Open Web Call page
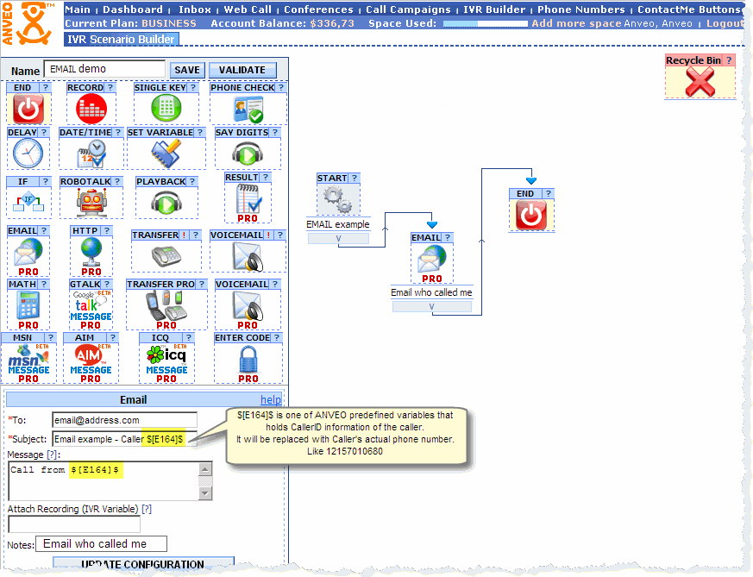Image resolution: width=753 pixels, height=577 pixels. [x=248, y=9]
